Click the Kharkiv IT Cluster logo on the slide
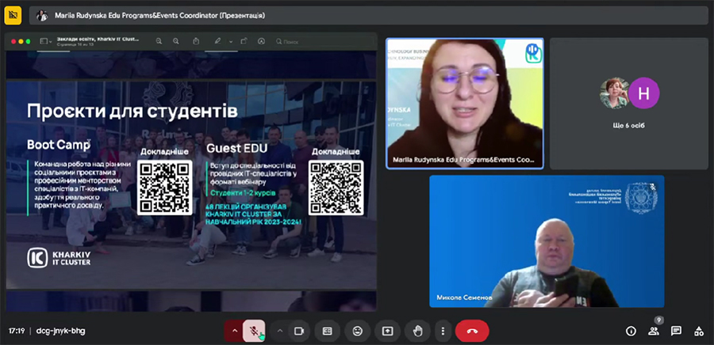Viewport: 714px width, 345px height. click(59, 257)
